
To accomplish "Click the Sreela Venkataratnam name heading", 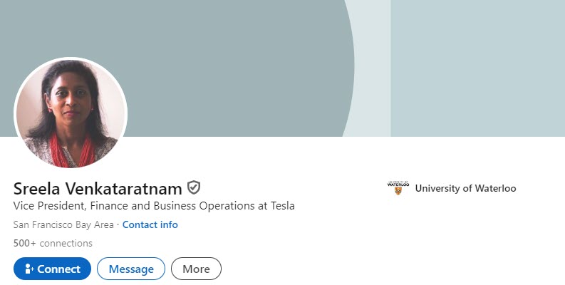I will 98,189.
